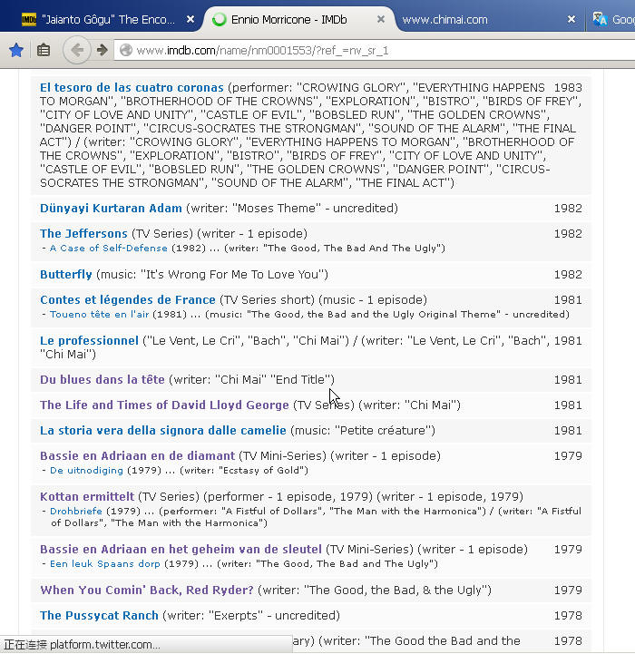Image resolution: width=635 pixels, height=654 pixels.
Task: Go back with the back arrow button
Action: (77, 51)
